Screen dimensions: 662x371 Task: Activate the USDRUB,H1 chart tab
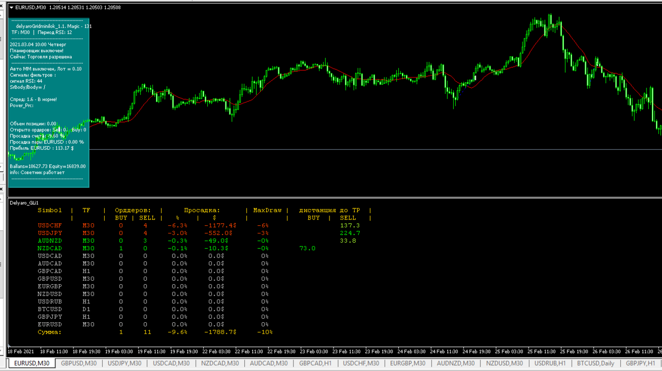coord(551,363)
